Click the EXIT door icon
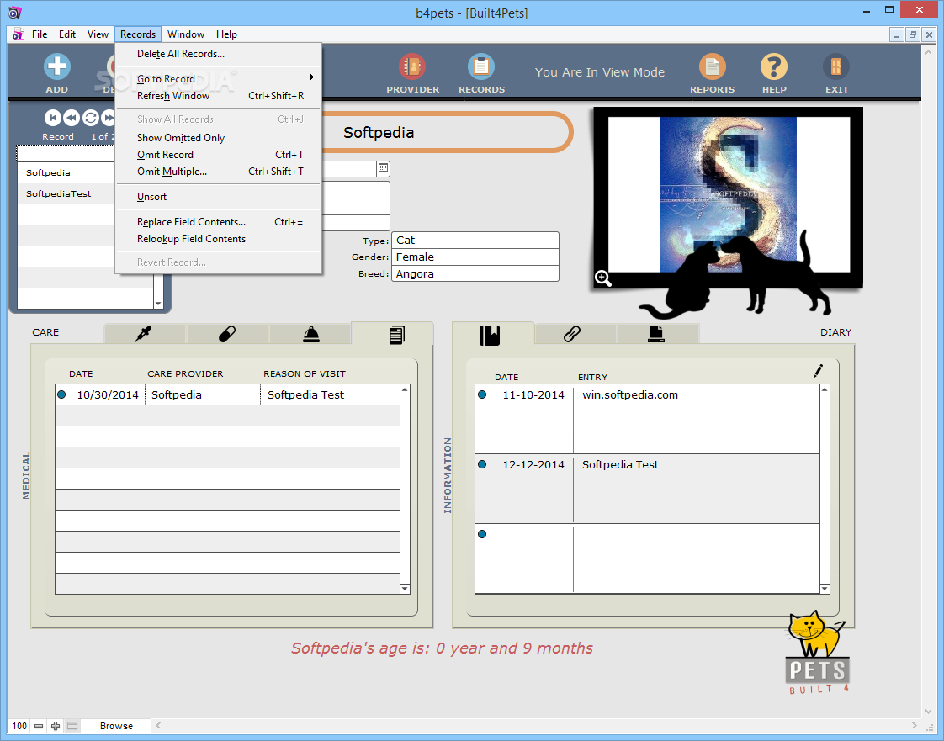The height and width of the screenshot is (741, 944). coord(836,66)
